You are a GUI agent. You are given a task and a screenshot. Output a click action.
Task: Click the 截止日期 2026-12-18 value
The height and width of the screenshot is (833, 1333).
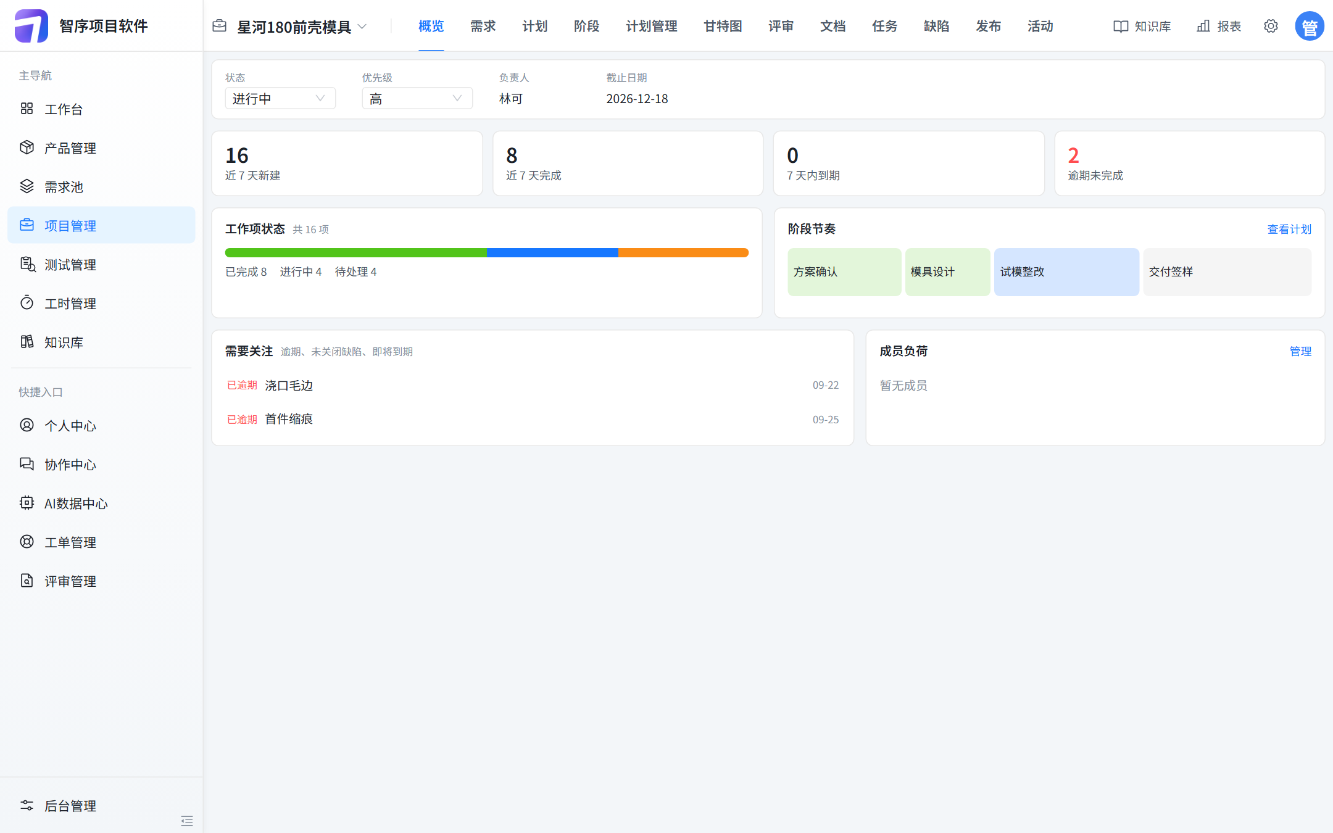637,99
